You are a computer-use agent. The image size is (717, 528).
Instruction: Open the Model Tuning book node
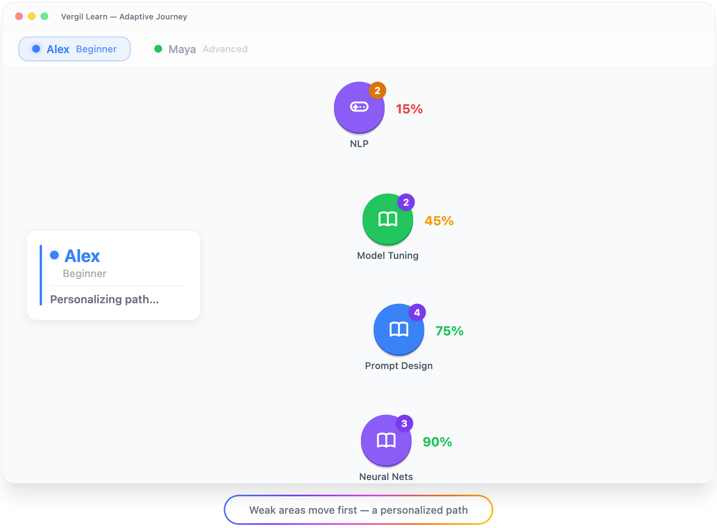[x=387, y=219]
